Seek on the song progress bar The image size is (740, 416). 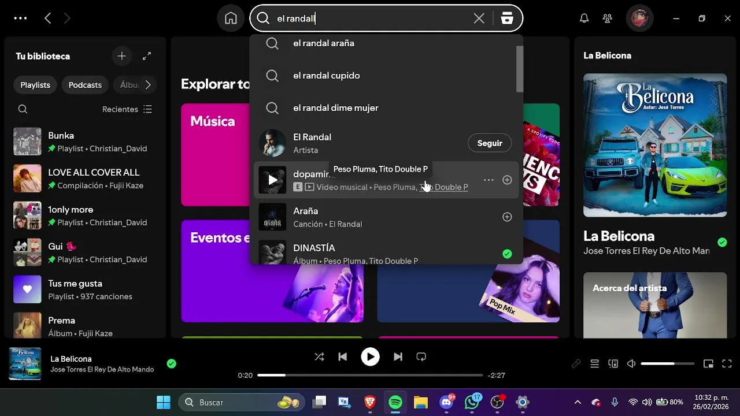tap(370, 375)
